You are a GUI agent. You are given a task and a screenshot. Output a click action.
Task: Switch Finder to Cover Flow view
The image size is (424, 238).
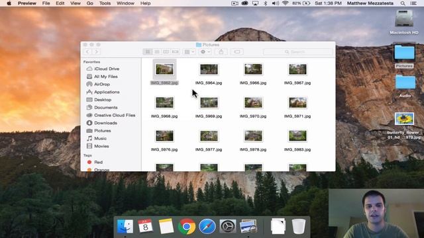(x=175, y=52)
